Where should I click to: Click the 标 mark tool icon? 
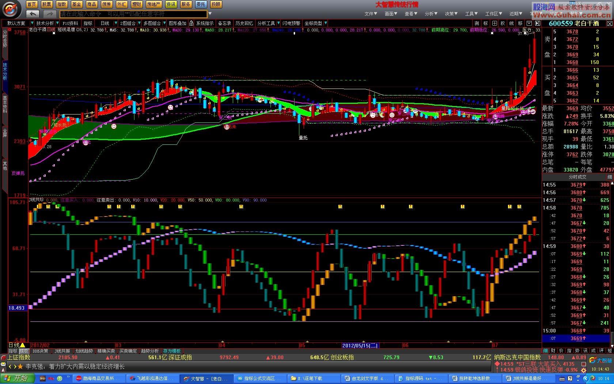(x=485, y=23)
